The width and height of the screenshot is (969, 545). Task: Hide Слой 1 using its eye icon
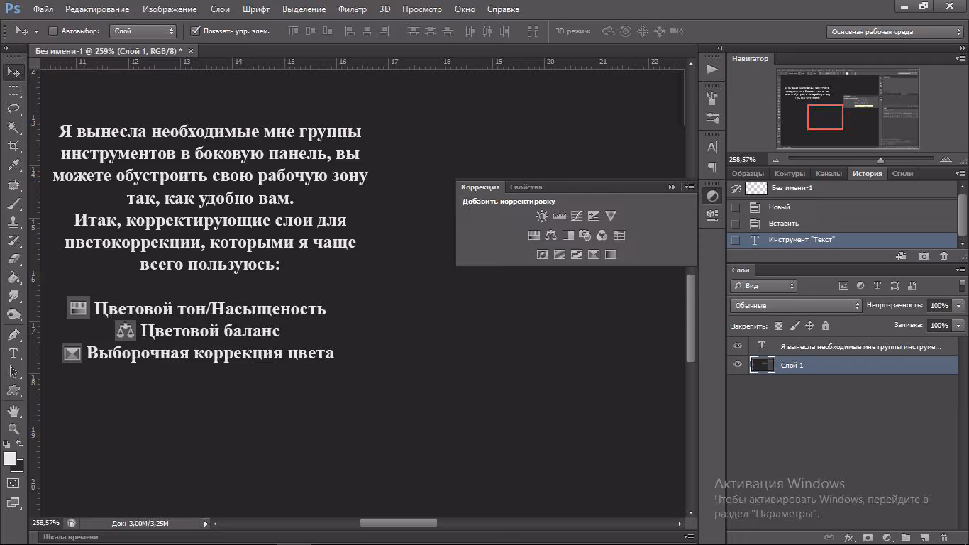click(x=738, y=365)
